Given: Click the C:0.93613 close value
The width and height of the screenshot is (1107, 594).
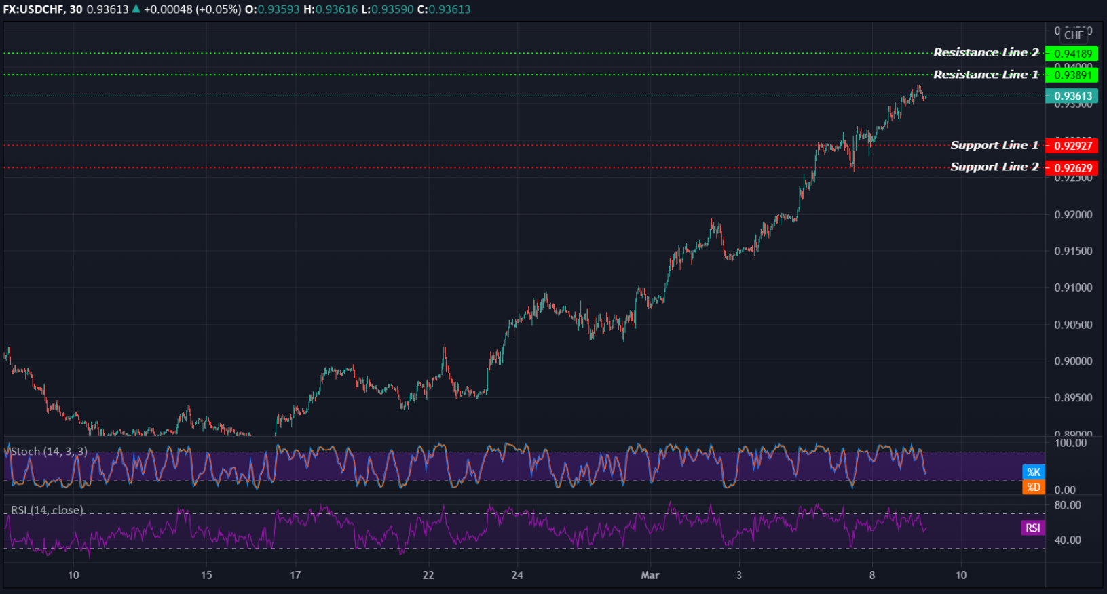Looking at the screenshot, I should coord(444,9).
